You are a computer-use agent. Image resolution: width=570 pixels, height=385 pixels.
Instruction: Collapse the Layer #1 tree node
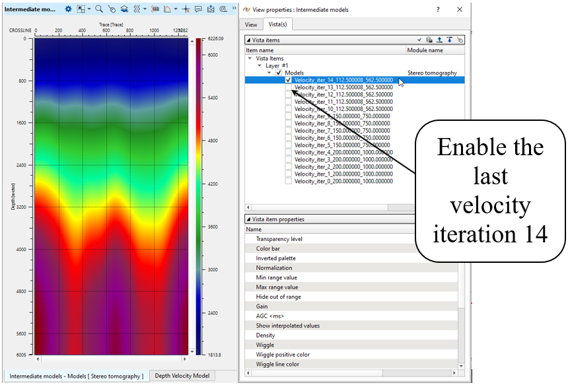tap(260, 66)
